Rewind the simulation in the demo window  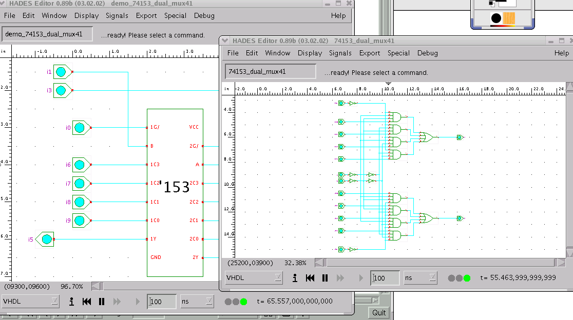point(87,302)
